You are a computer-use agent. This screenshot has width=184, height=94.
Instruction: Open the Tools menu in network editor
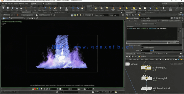(x=147, y=59)
